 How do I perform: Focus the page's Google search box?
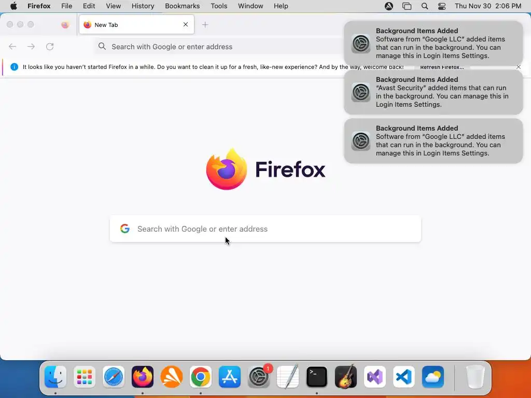coord(265,229)
